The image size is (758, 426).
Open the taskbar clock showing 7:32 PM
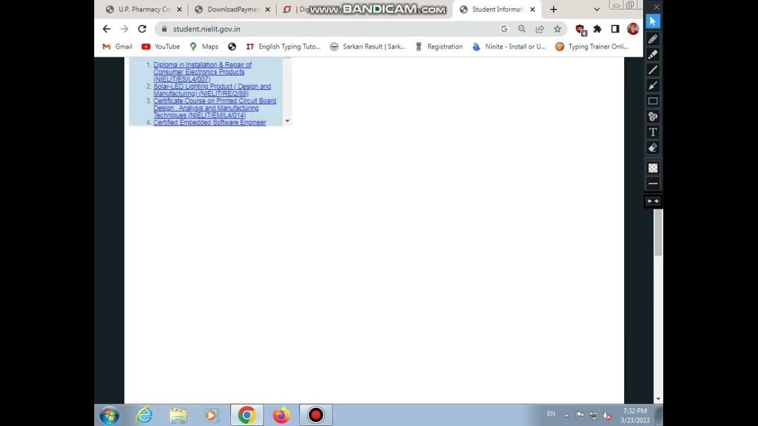coord(636,415)
